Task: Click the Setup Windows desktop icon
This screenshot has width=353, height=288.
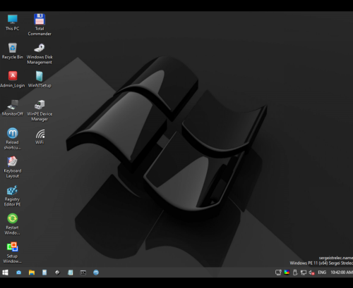Action: [12, 253]
